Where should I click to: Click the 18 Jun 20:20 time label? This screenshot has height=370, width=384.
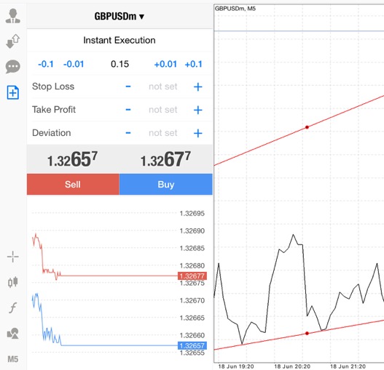point(292,366)
